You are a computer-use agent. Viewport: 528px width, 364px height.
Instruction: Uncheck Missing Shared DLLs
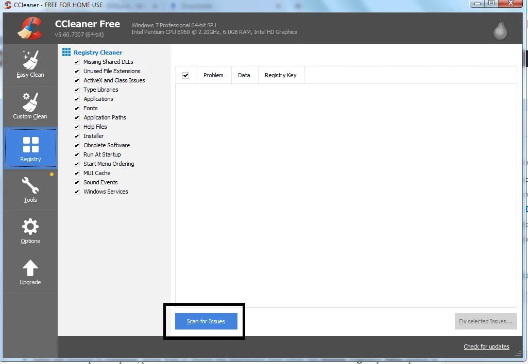pos(77,62)
